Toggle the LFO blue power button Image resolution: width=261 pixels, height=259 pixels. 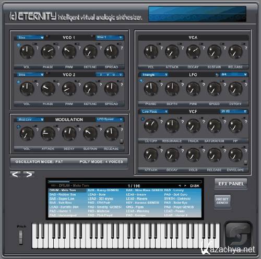(x=141, y=80)
